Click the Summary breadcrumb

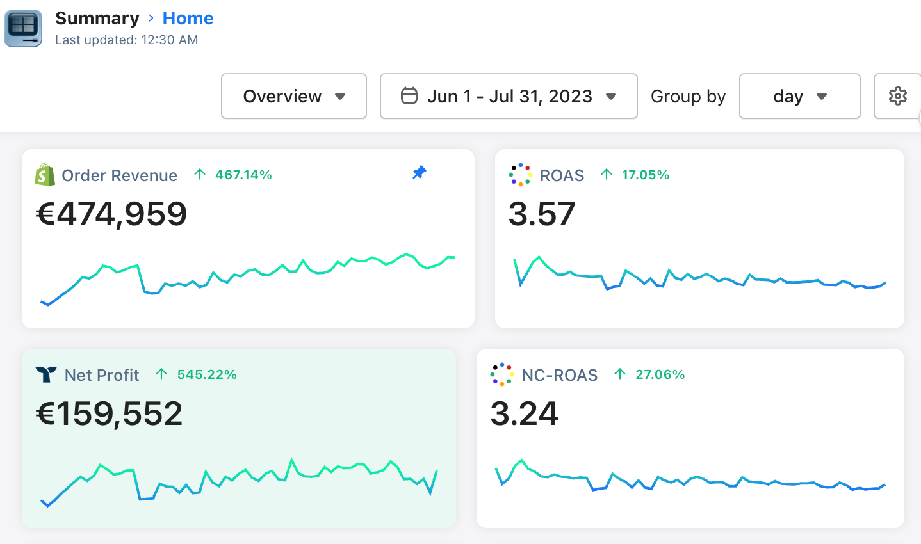click(x=97, y=19)
